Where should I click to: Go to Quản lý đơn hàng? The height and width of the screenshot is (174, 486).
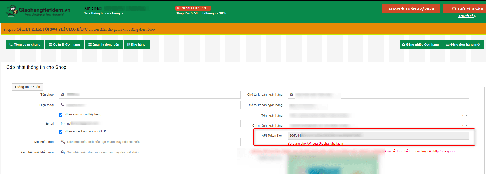coord(64,45)
